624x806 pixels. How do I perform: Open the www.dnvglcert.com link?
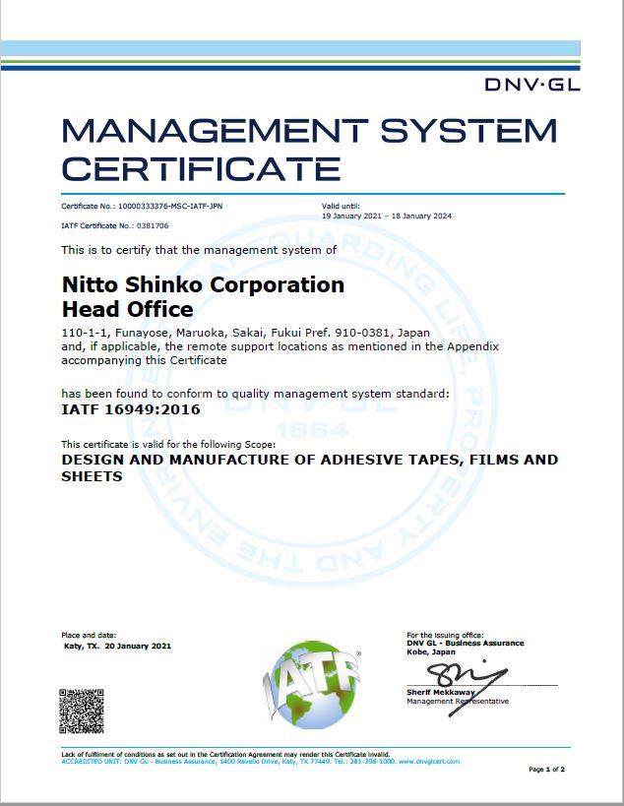[x=431, y=761]
